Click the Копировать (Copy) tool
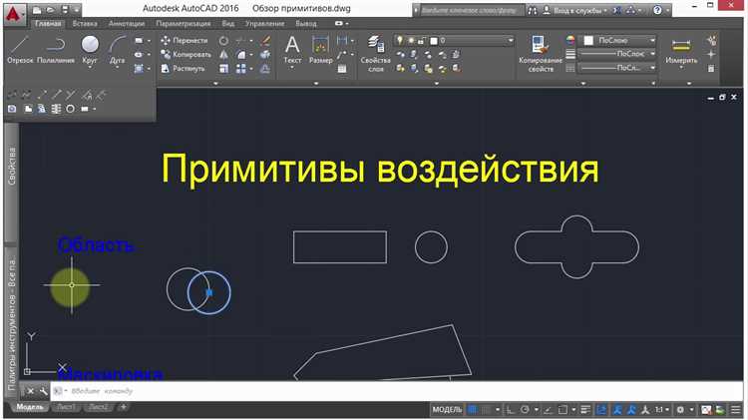The height and width of the screenshot is (420, 748). [186, 55]
